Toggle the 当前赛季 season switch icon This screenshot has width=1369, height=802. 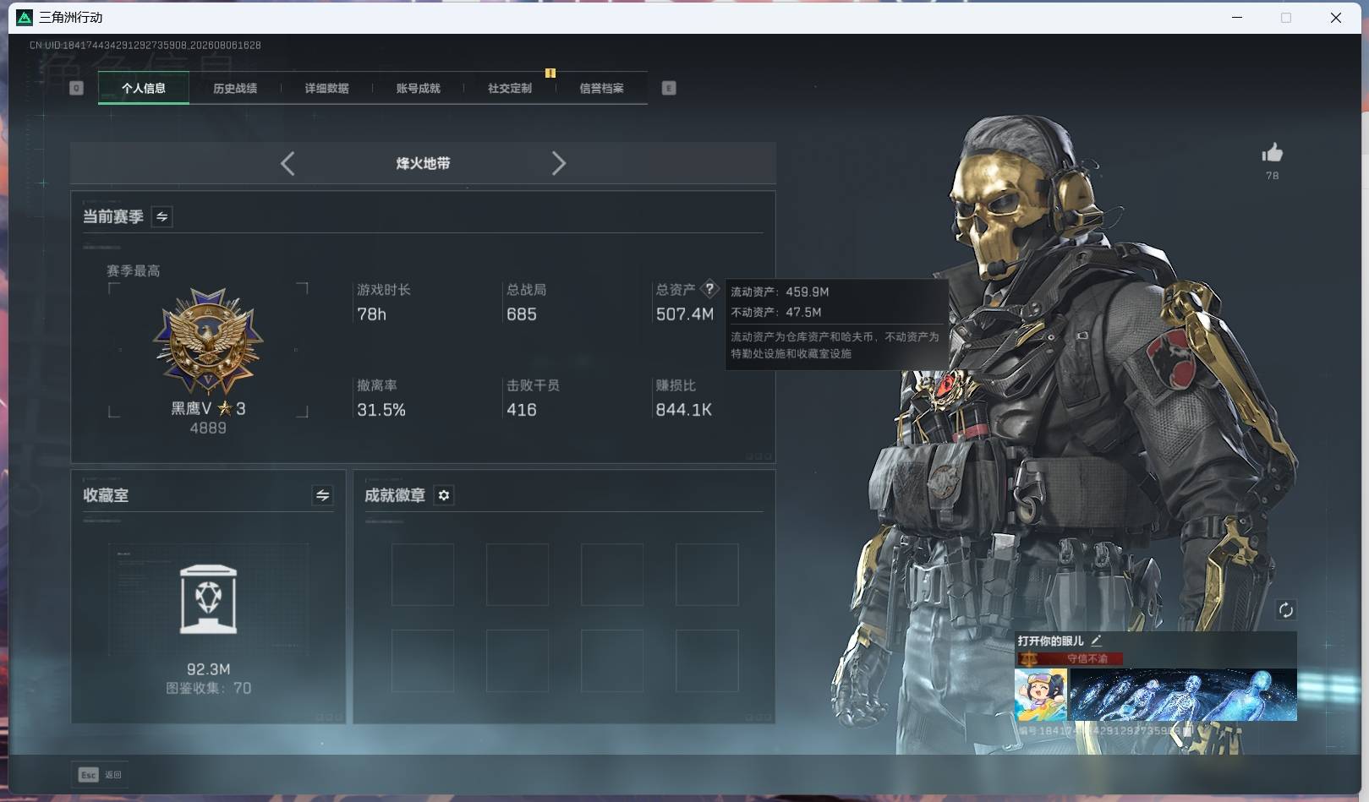pyautogui.click(x=162, y=216)
